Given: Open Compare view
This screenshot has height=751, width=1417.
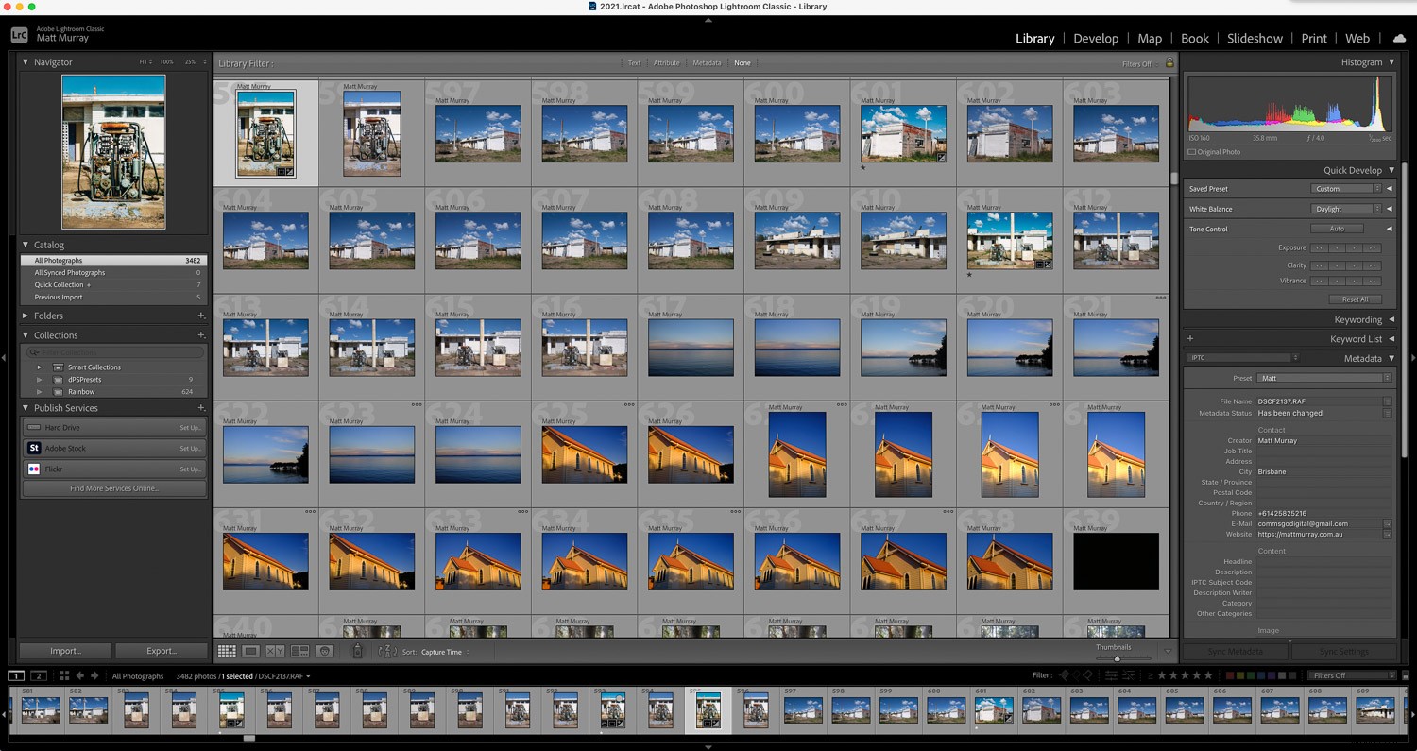Looking at the screenshot, I should click(x=275, y=651).
